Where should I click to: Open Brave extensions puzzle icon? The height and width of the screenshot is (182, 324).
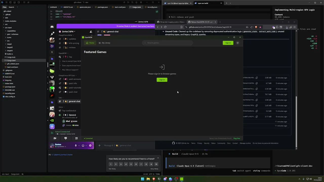(x=277, y=27)
